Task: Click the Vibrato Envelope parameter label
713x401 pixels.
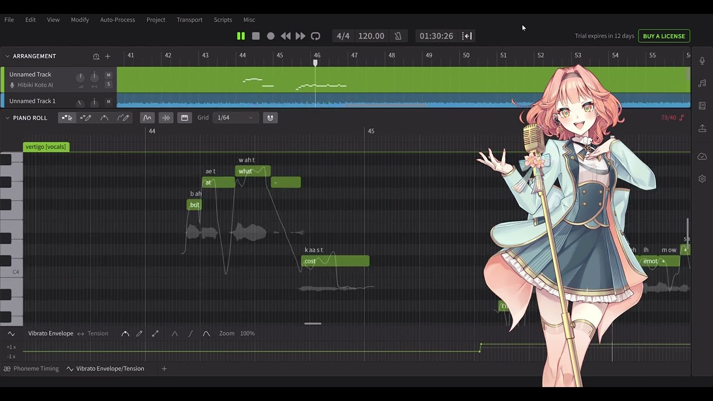Action: (x=51, y=334)
